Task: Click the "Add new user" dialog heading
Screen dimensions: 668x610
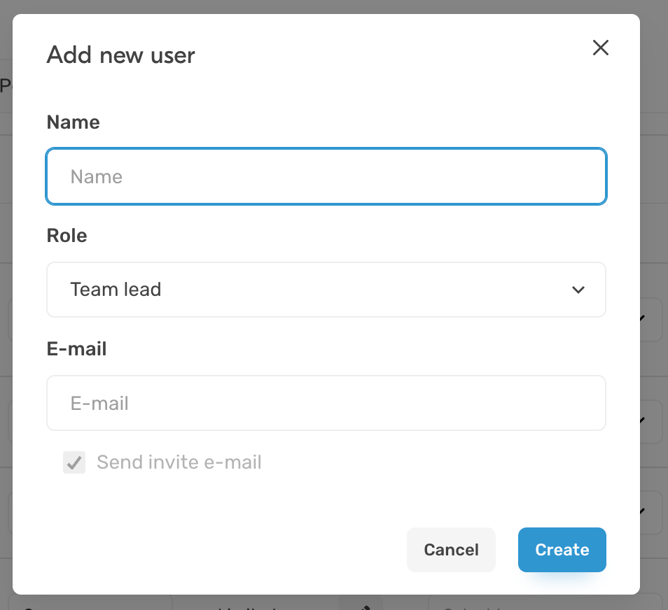Action: pyautogui.click(x=120, y=55)
